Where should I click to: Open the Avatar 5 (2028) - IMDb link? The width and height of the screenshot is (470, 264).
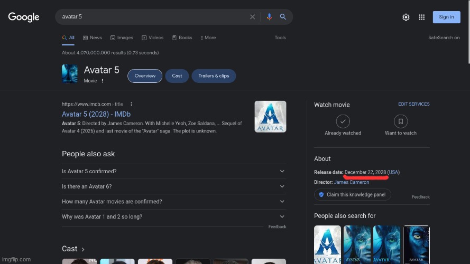click(x=96, y=114)
